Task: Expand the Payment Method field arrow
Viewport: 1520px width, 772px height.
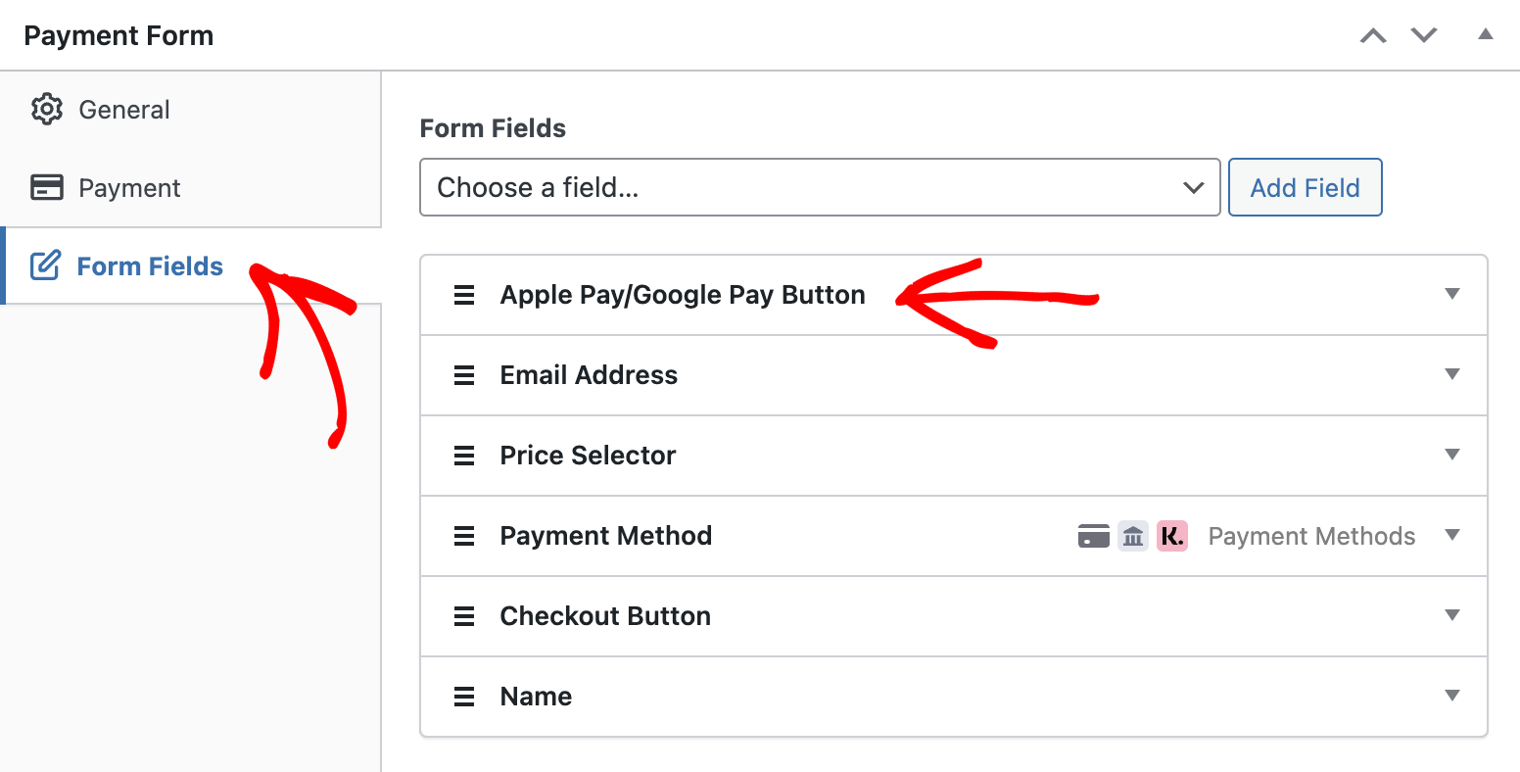Action: 1452,535
